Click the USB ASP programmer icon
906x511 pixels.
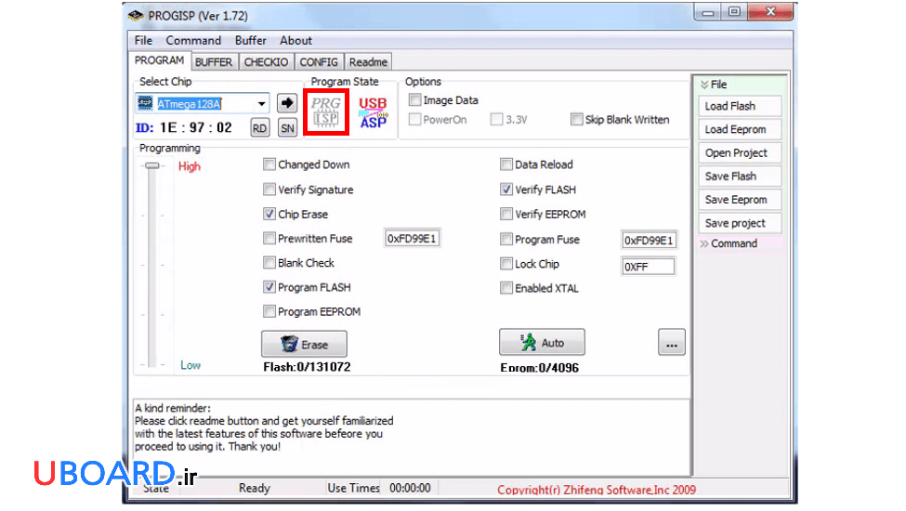coord(374,112)
